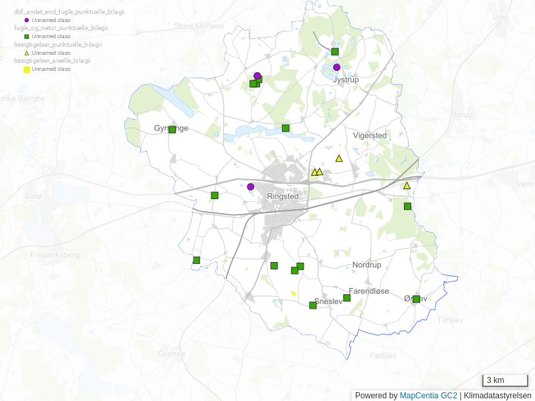Image resolution: width=535 pixels, height=401 pixels.
Task: Select the yellow triangle south of Vigersted
Action: [339, 158]
